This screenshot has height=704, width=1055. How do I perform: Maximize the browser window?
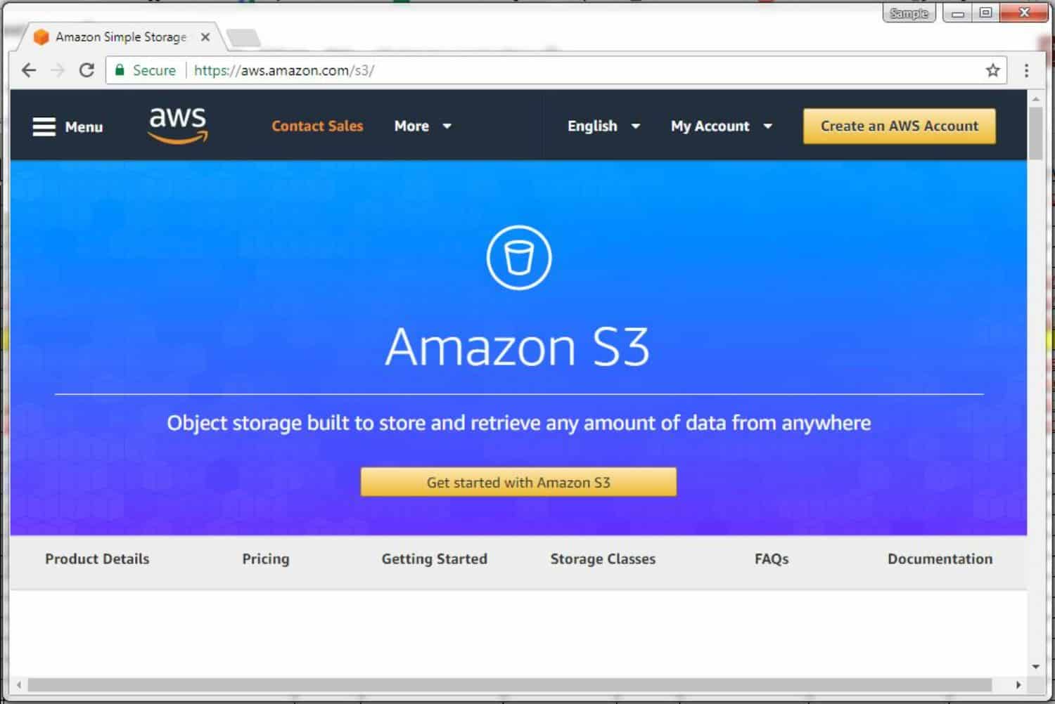985,13
